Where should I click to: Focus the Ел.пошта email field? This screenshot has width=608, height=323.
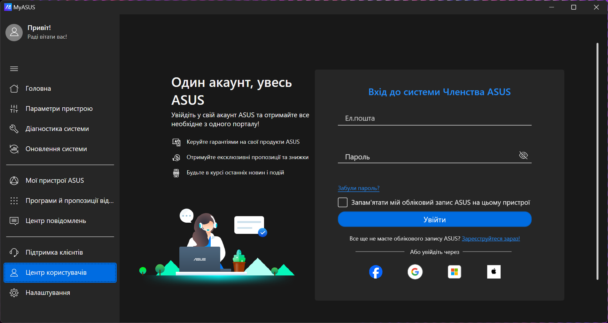435,118
